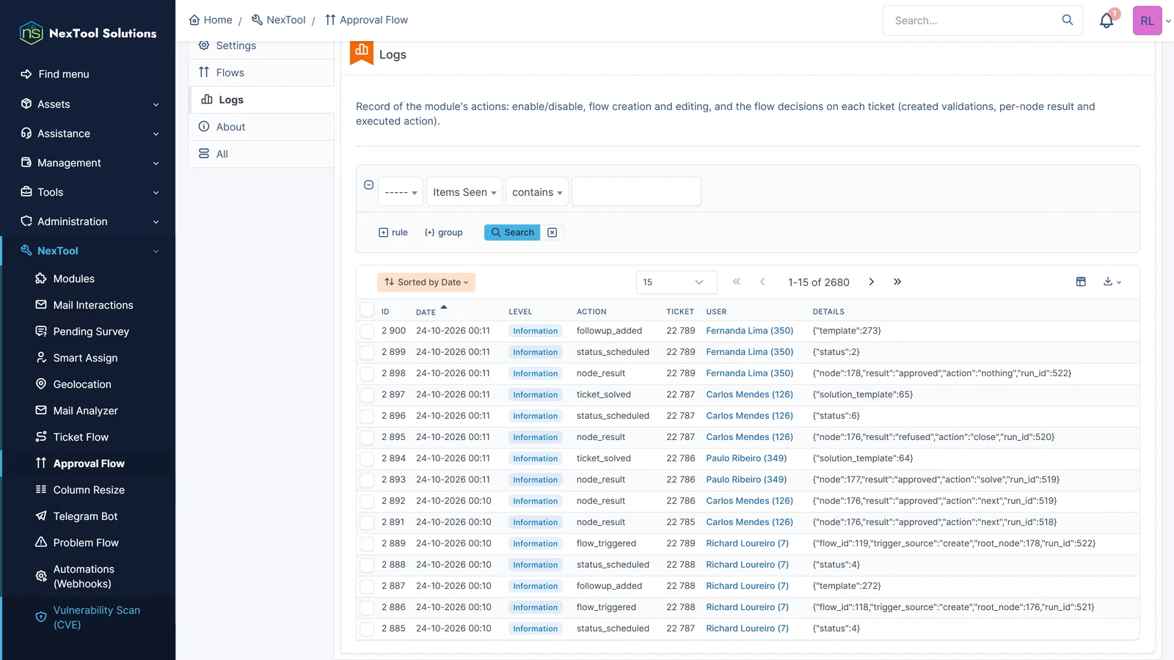This screenshot has width=1174, height=660.
Task: Click the filter value input field
Action: (x=636, y=192)
